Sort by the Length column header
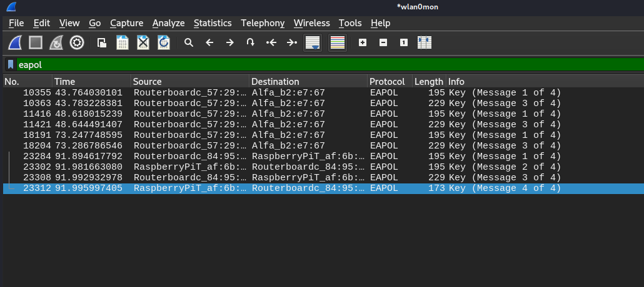Screen dimensions: 644x287 [429, 82]
